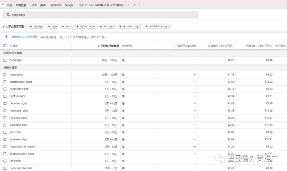Viewport: 287px width, 171px height.
Task: Sort by average monthly searches column
Action: [x=108, y=46]
